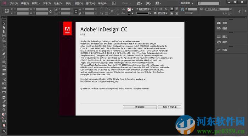The image size is (248, 140).
Task: Open the stroke weight 0.283 dropdown
Action: pyautogui.click(x=150, y=9)
